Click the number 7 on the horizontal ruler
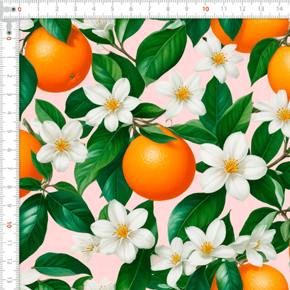 point(150,9)
